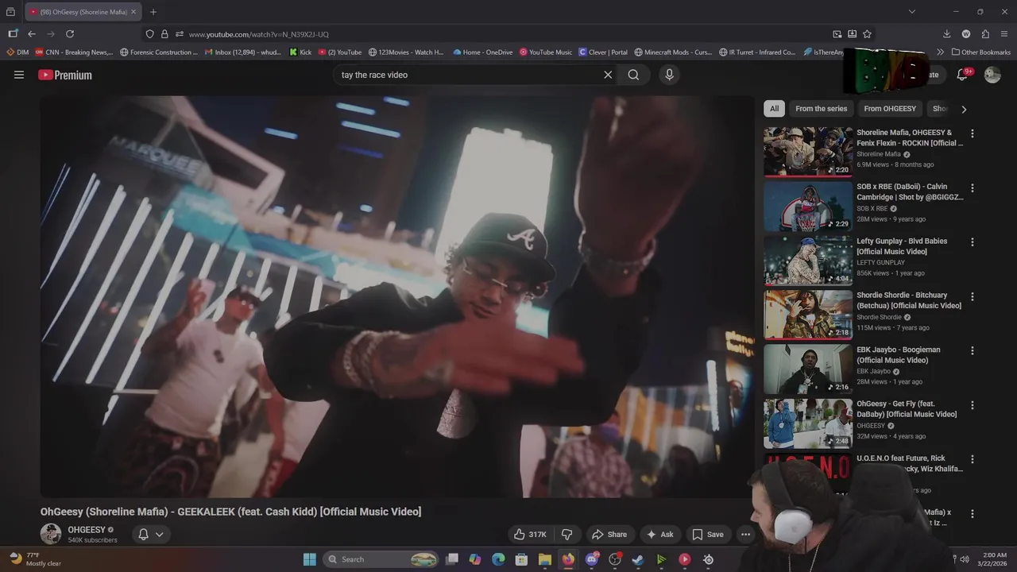Reload the current page
Viewport: 1017px width, 572px height.
click(70, 34)
